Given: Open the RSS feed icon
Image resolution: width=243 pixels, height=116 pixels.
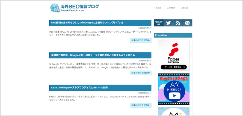Looking at the screenshot, I should 178,23.
